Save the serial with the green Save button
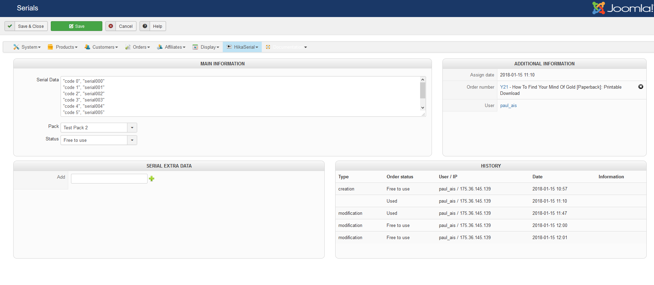654x285 pixels. 77,26
